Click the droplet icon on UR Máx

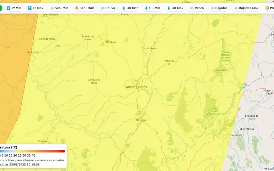169,8
